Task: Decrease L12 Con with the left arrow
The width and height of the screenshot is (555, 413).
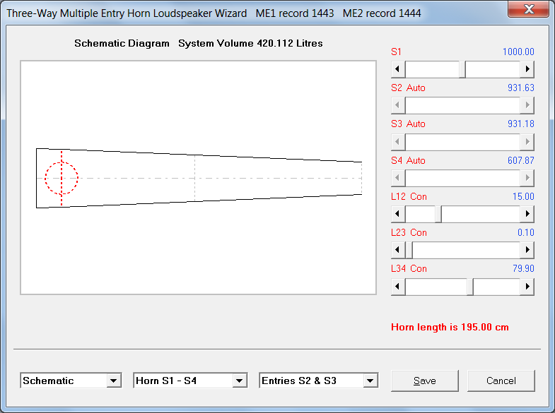Action: click(x=398, y=214)
